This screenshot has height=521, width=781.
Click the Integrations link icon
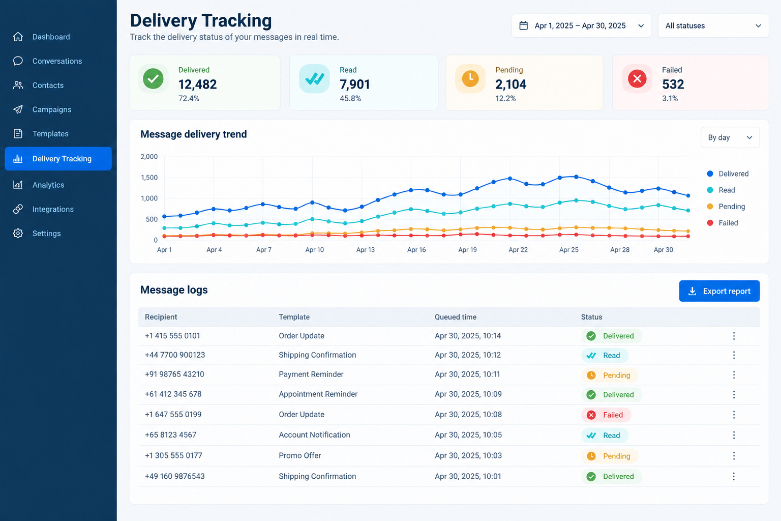point(18,209)
